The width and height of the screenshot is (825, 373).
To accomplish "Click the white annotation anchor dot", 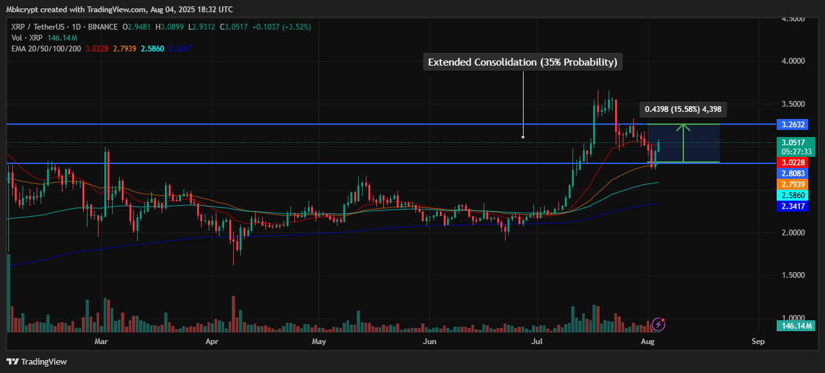I will click(x=522, y=136).
